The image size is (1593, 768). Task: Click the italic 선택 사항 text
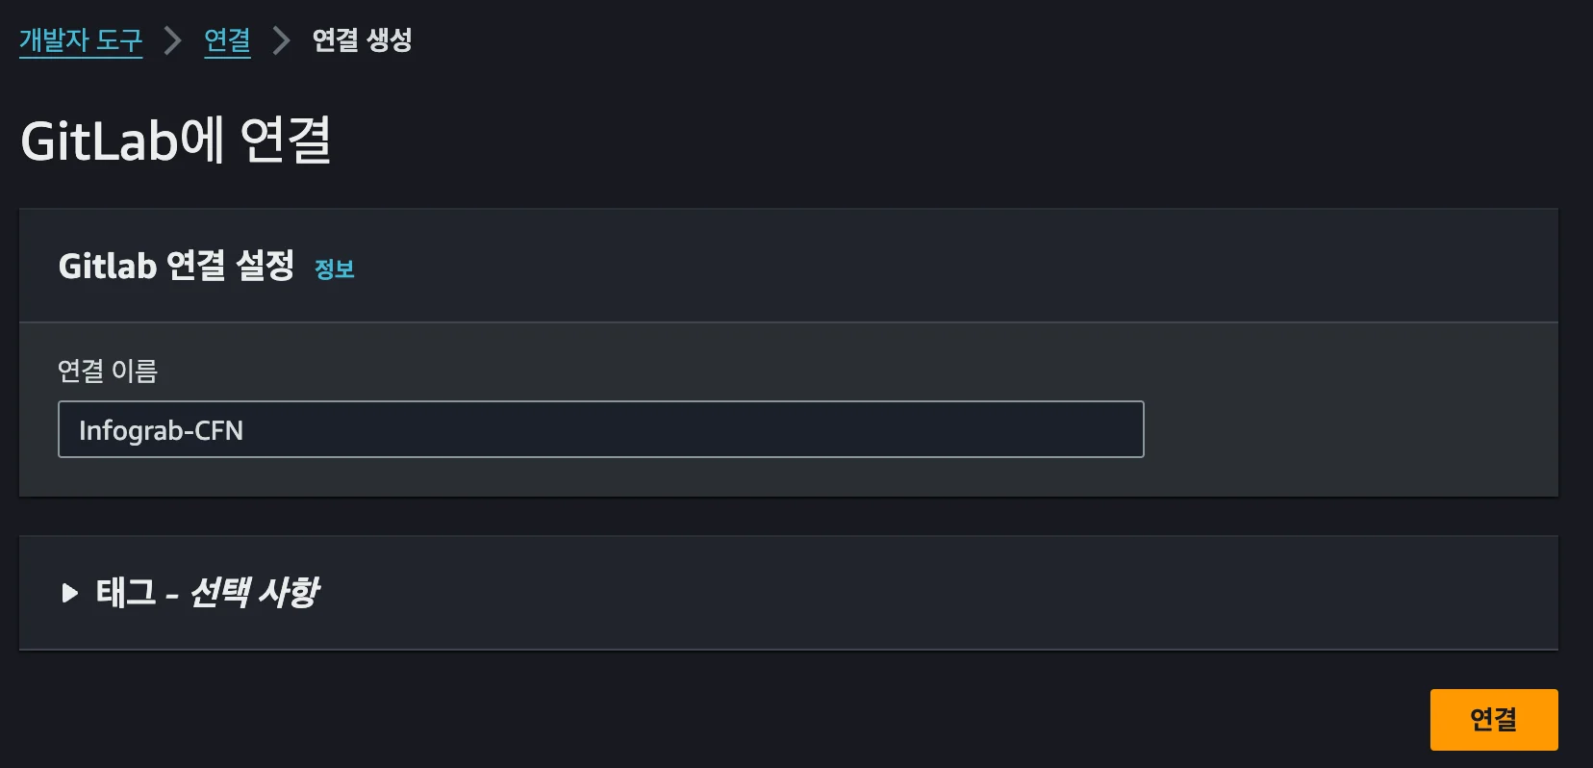(254, 593)
